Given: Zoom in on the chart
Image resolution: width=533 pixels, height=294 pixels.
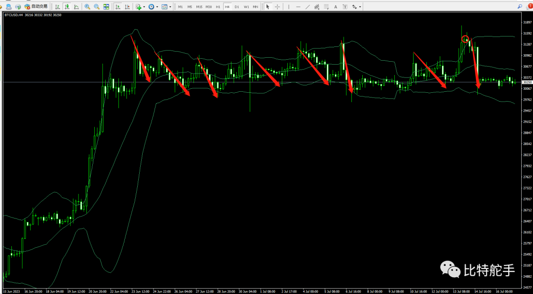Looking at the screenshot, I should tap(87, 6).
